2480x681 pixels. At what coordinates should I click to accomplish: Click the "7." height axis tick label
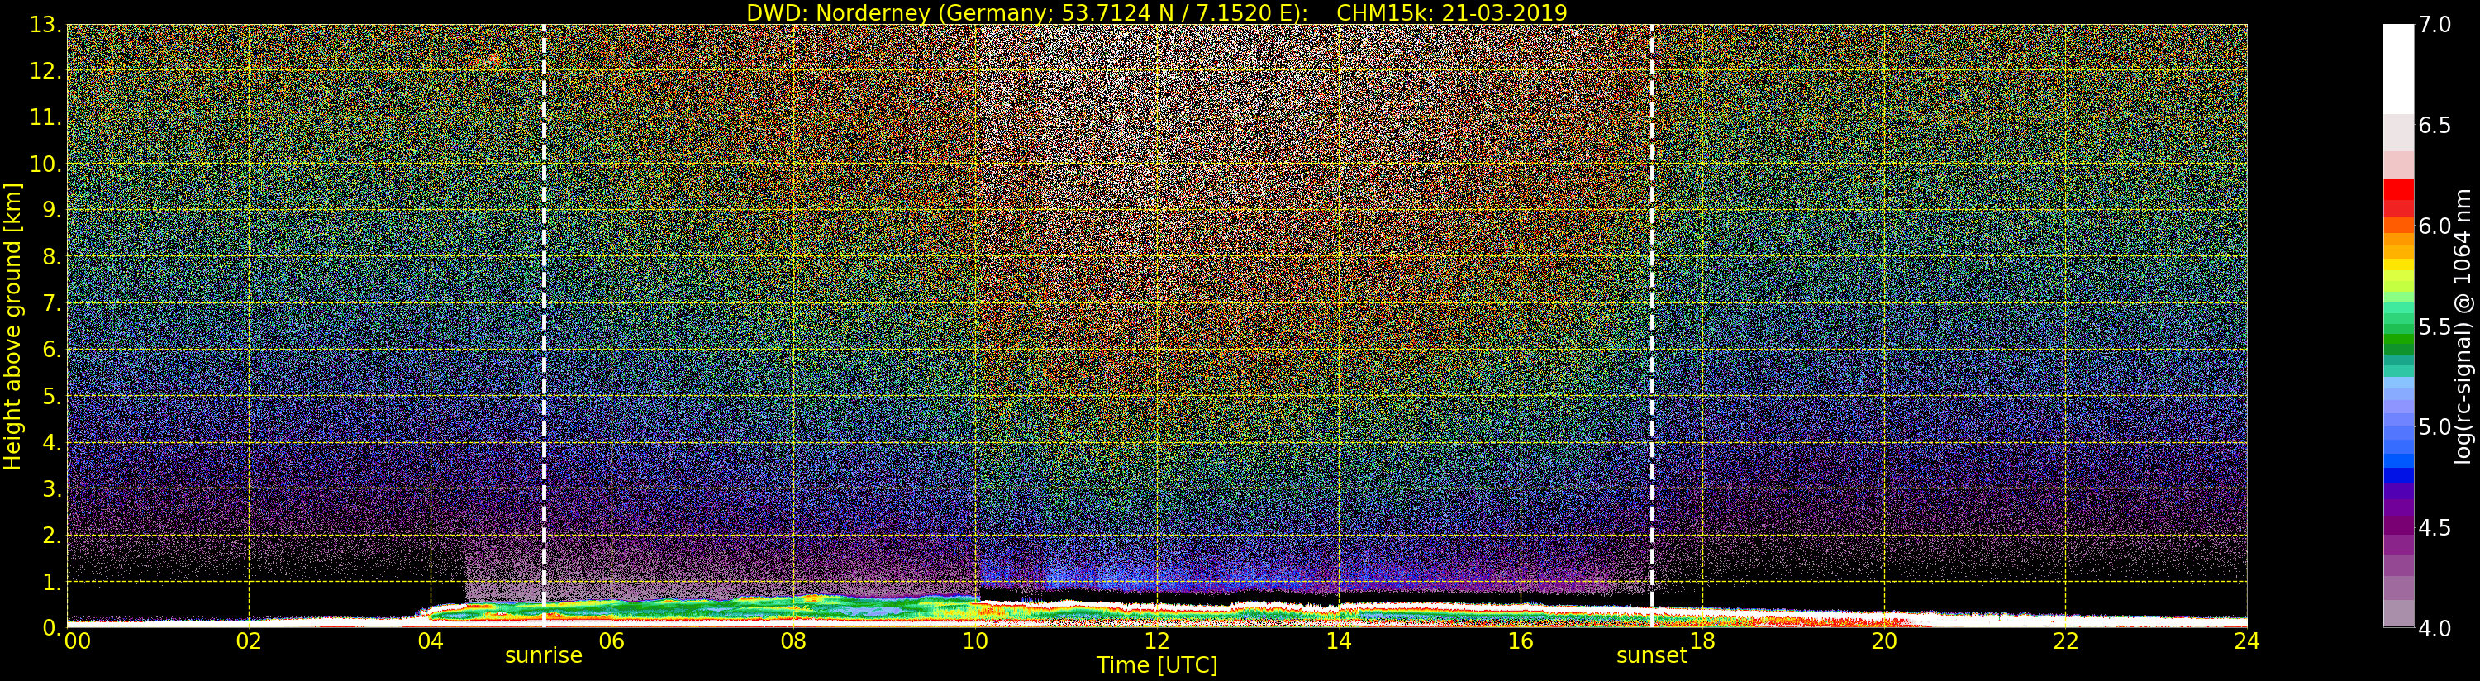[x=51, y=303]
